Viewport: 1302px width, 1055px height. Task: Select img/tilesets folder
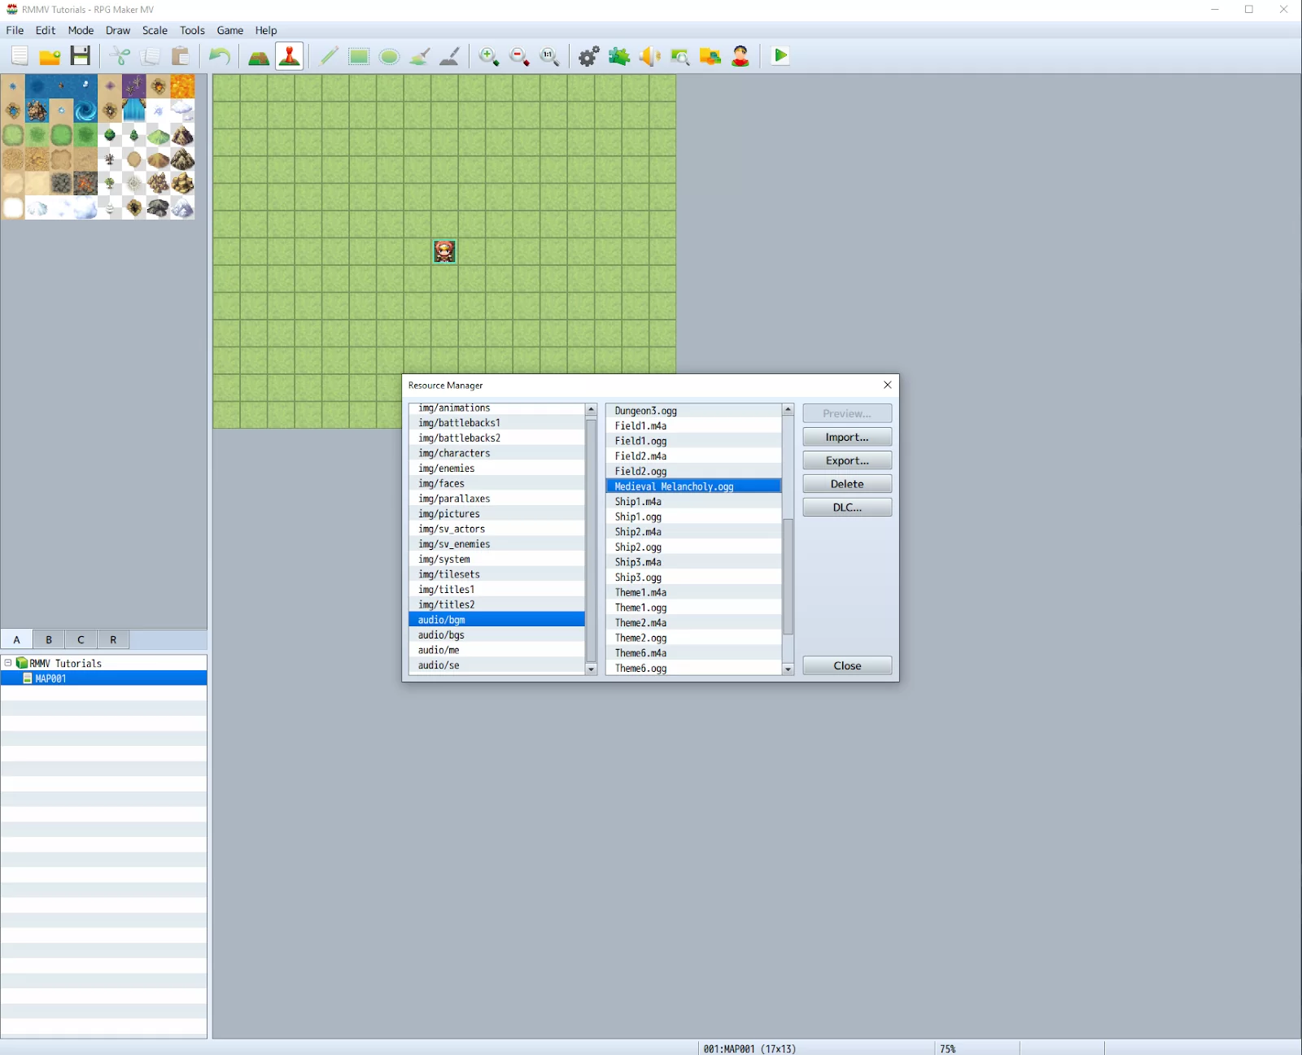coord(496,574)
